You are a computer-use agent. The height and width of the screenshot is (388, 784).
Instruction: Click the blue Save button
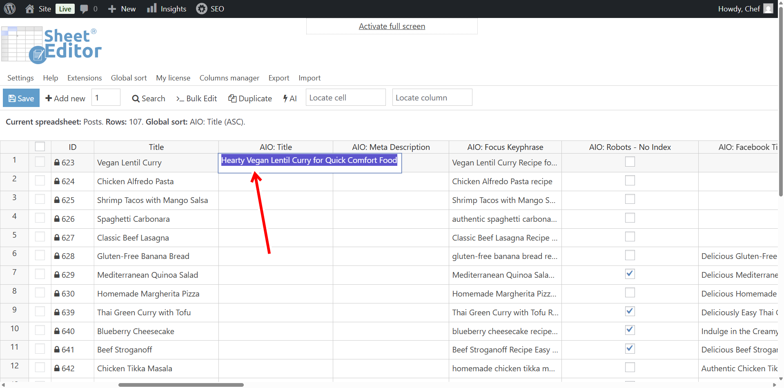21,98
